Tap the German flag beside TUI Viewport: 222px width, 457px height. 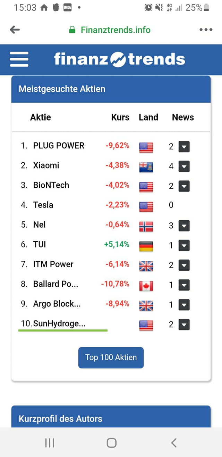[x=146, y=246]
